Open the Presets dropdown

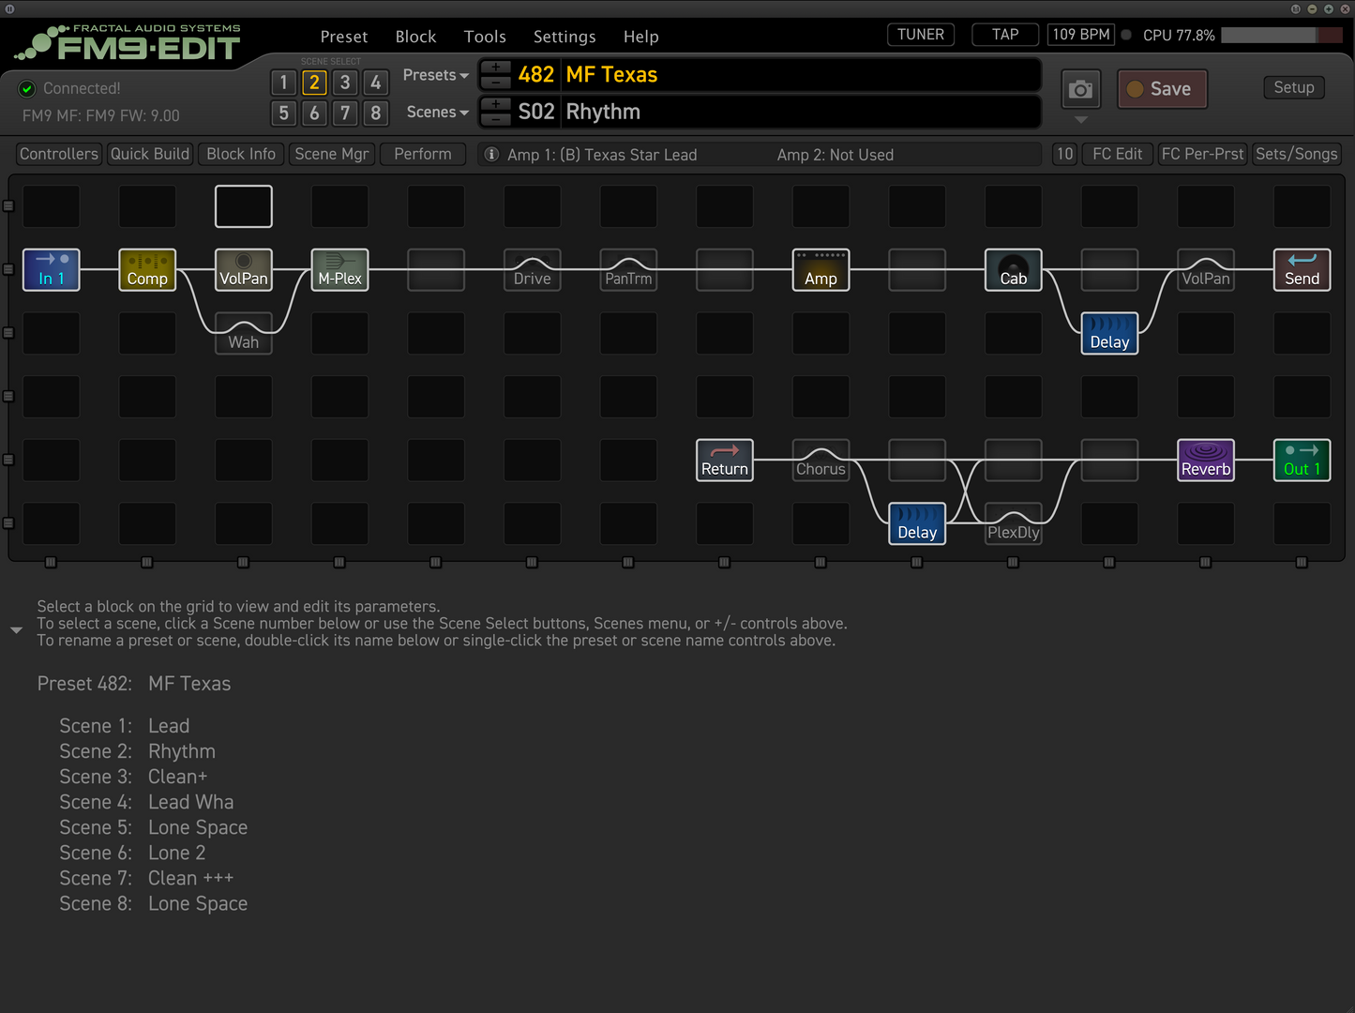click(435, 75)
